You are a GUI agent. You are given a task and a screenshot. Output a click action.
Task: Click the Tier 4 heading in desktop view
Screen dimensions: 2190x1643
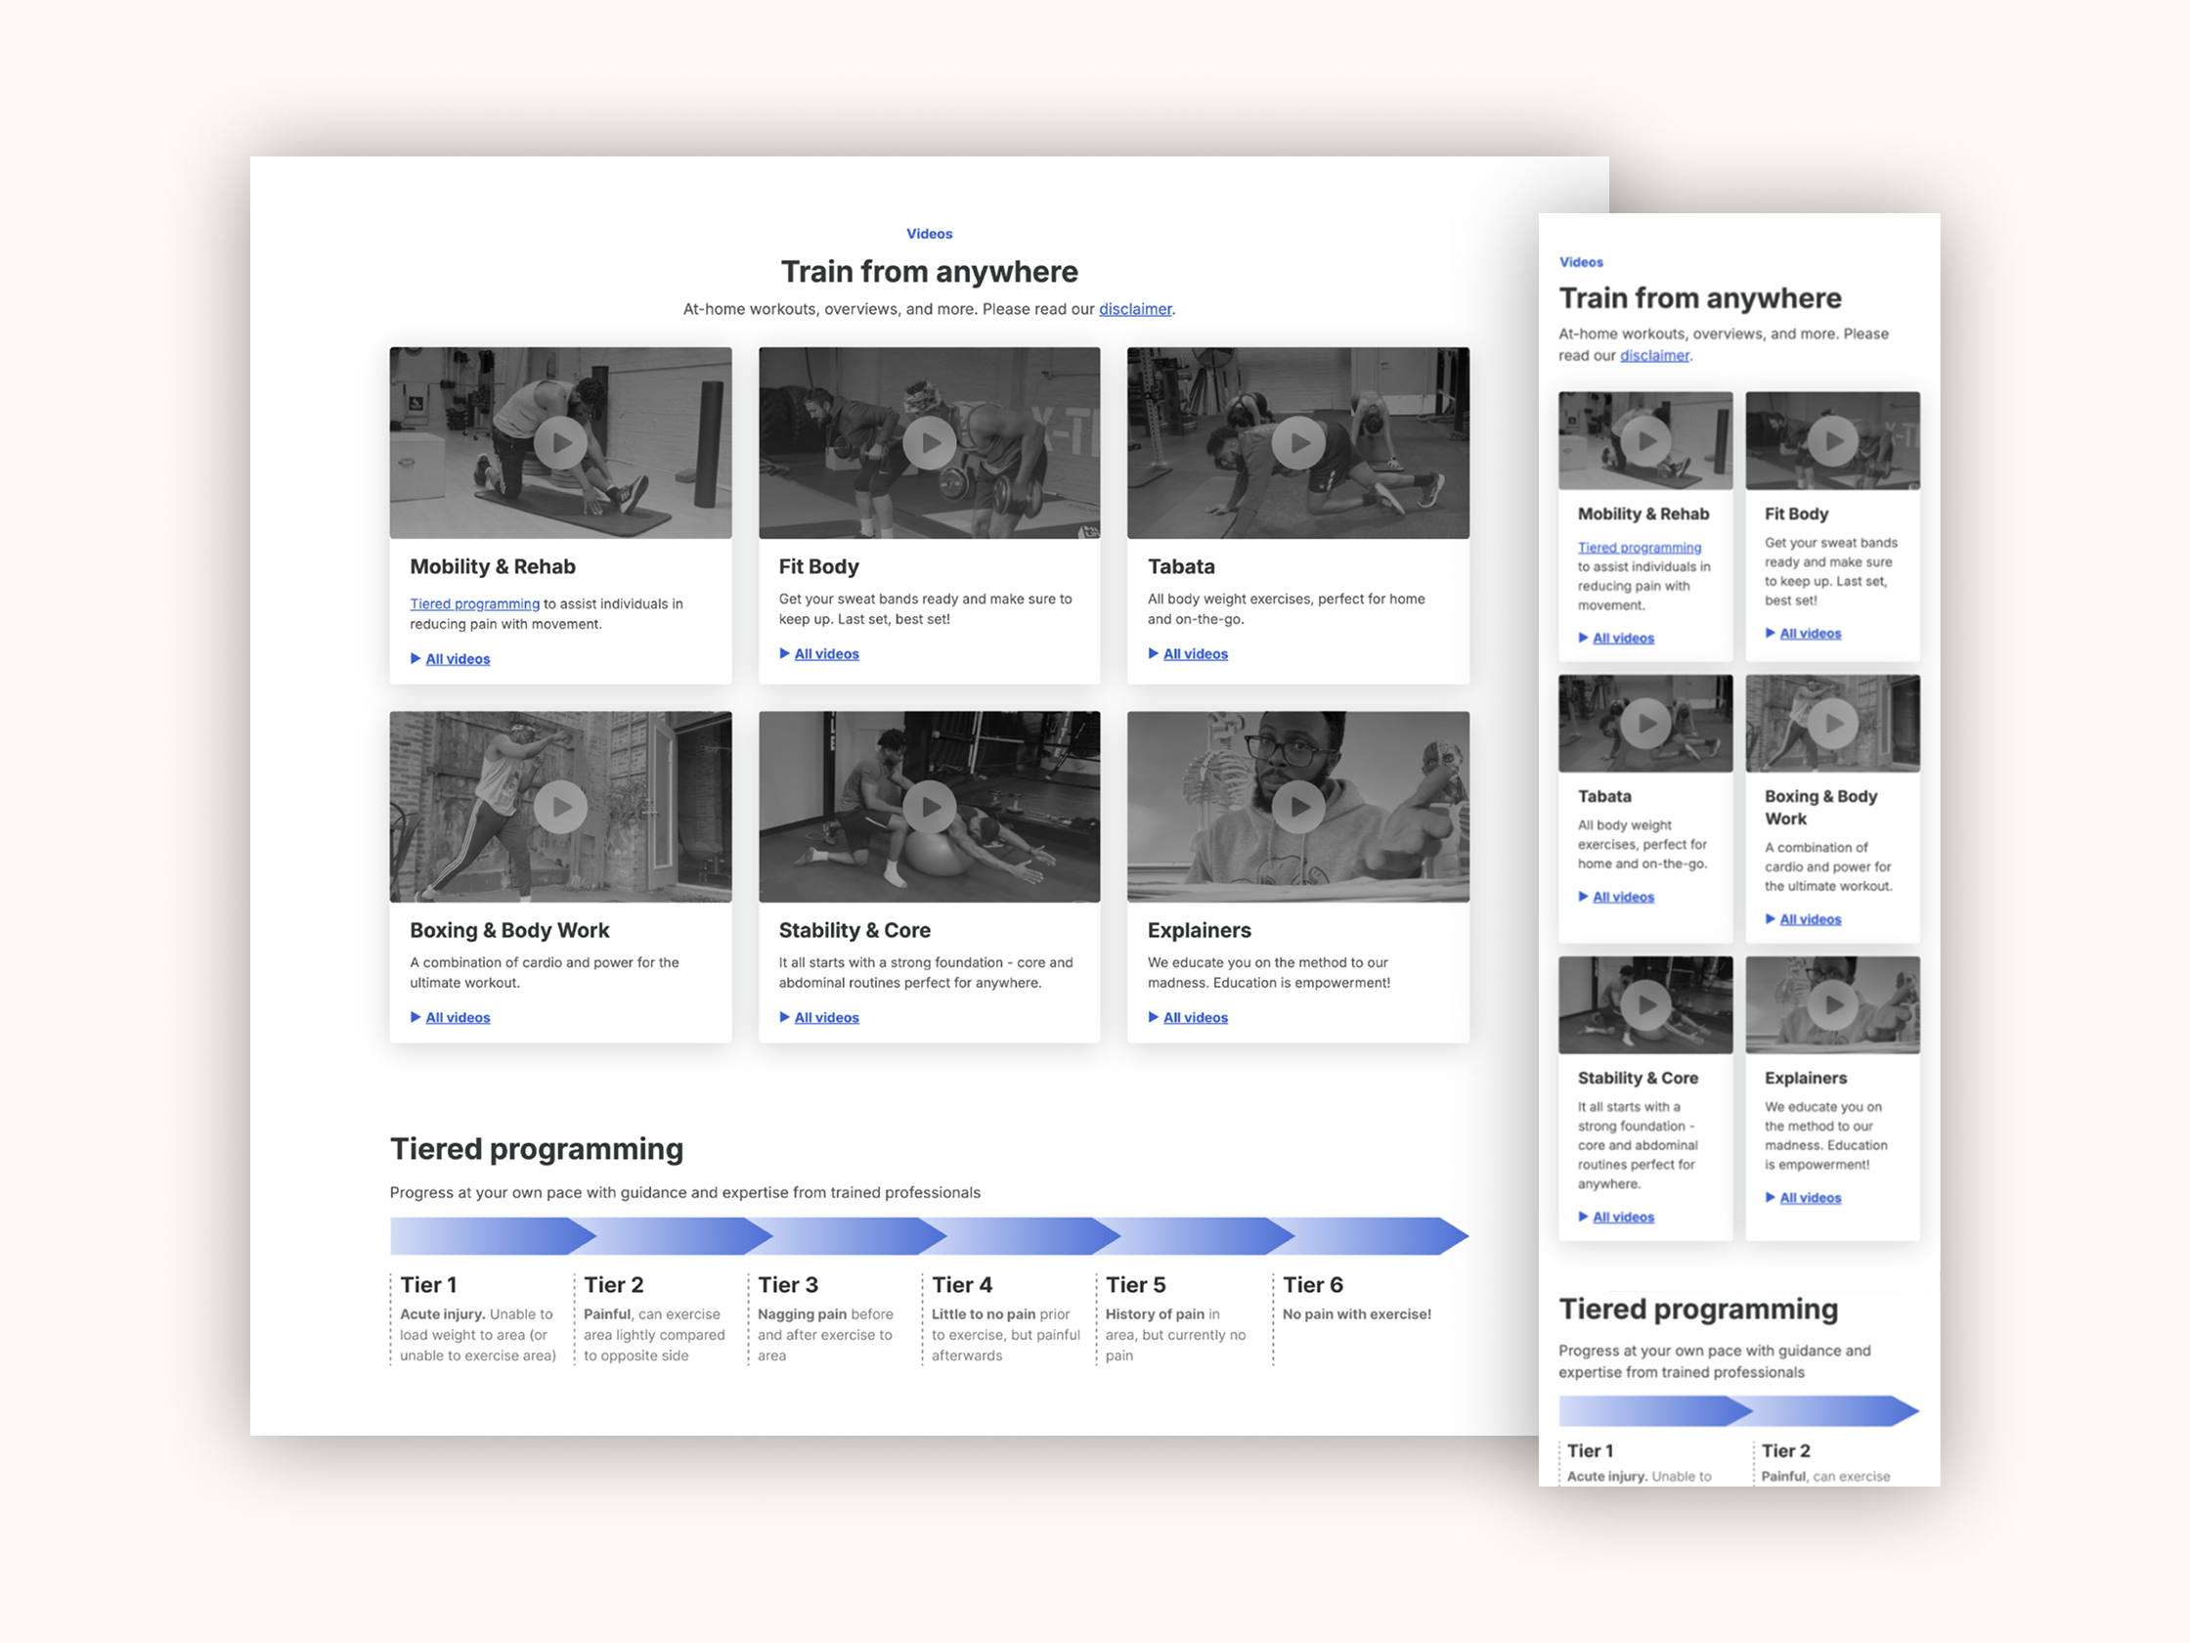961,1284
